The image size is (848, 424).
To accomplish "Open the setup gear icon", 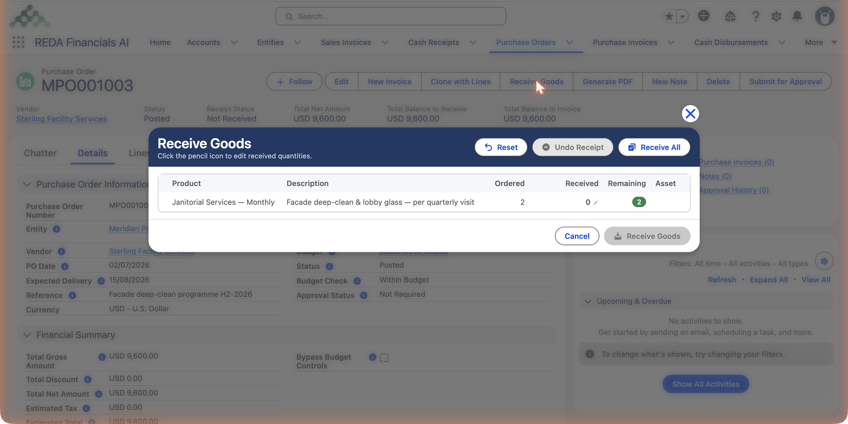I will click(x=776, y=16).
